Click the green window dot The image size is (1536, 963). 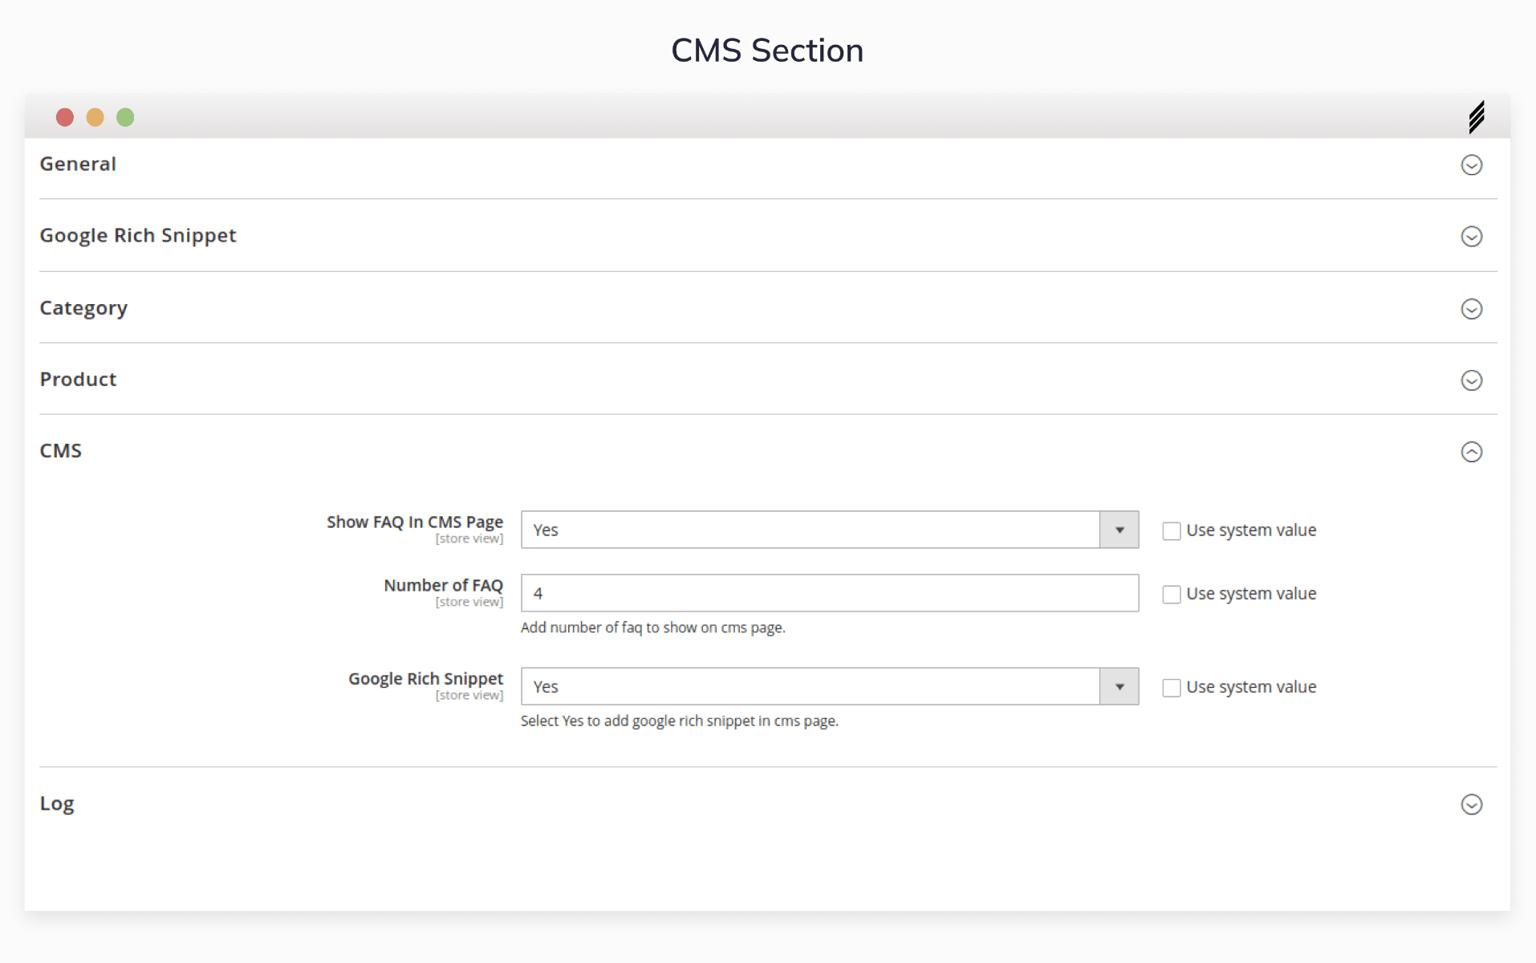125,117
